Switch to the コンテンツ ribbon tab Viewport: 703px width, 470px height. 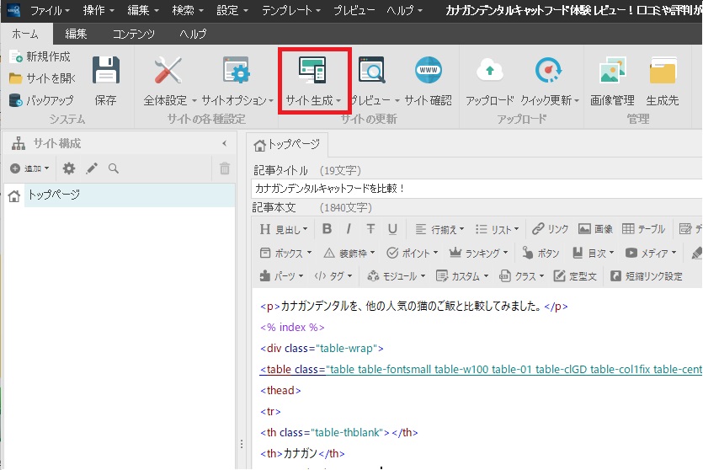[133, 34]
